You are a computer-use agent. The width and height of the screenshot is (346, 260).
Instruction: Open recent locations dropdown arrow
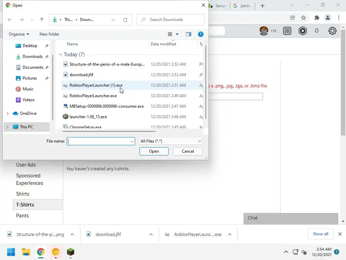[32, 20]
